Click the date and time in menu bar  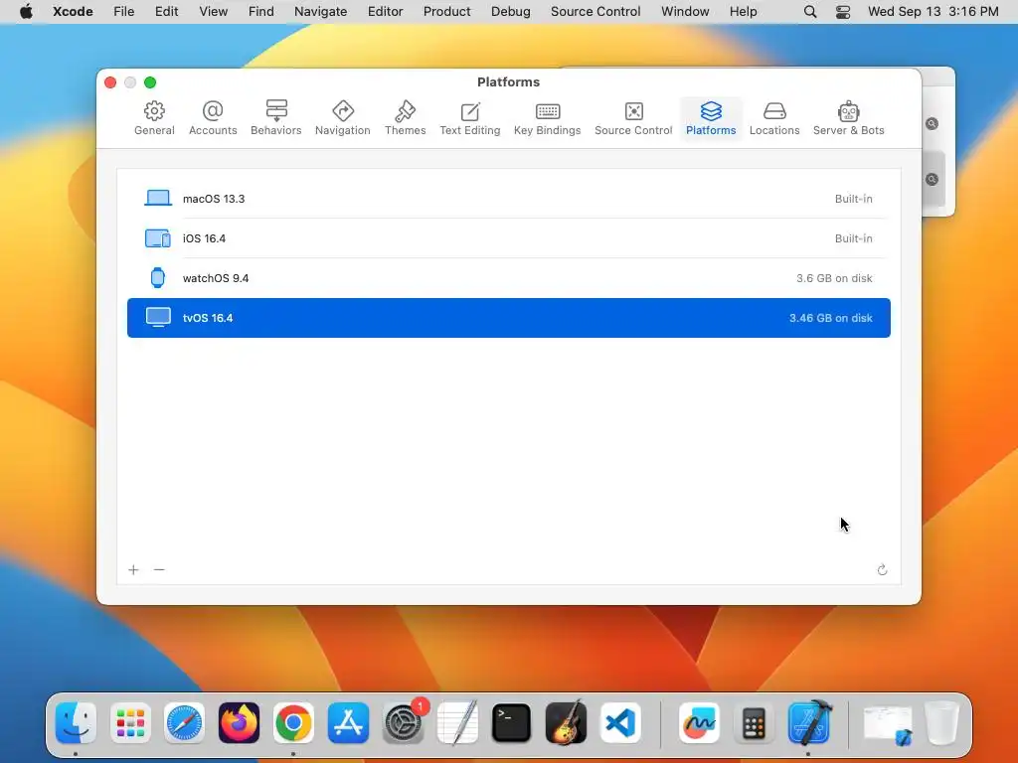(x=933, y=12)
